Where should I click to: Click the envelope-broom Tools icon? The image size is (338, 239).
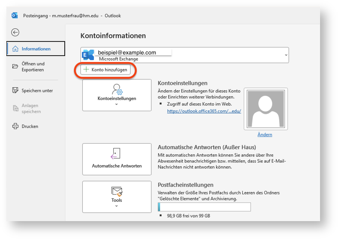(x=117, y=192)
